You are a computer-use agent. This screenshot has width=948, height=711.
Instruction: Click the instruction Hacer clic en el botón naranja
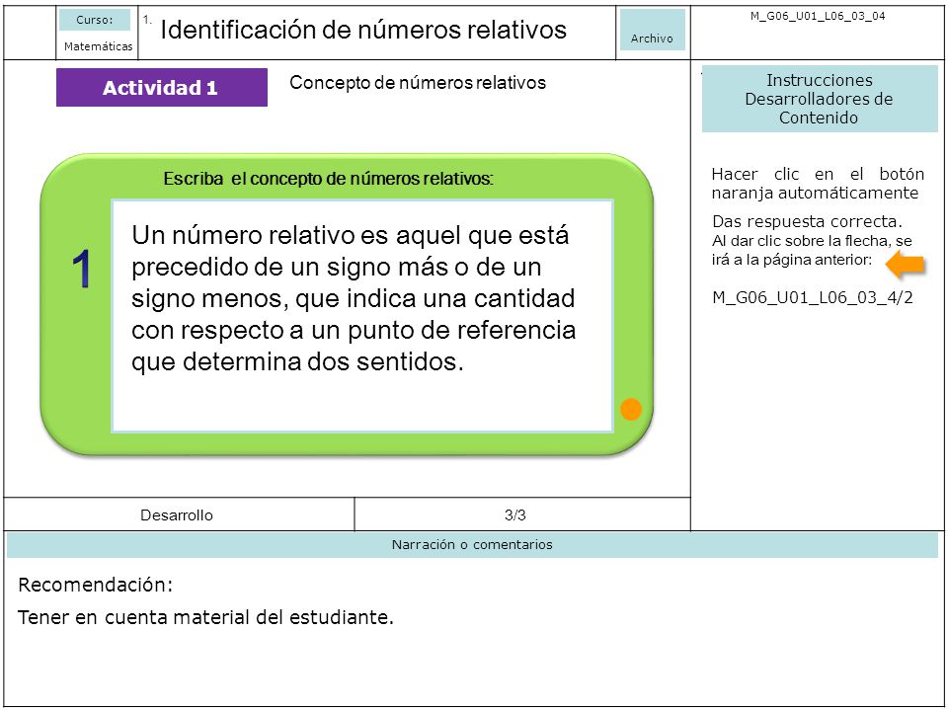pos(818,184)
